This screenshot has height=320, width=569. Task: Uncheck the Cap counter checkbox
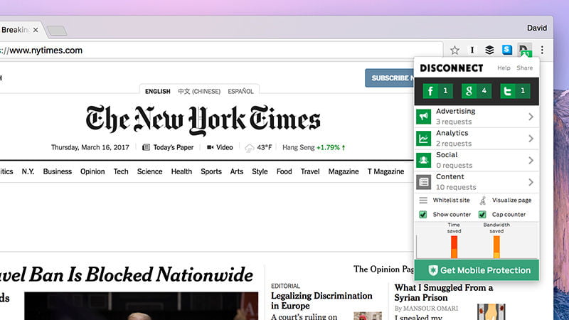pos(482,214)
